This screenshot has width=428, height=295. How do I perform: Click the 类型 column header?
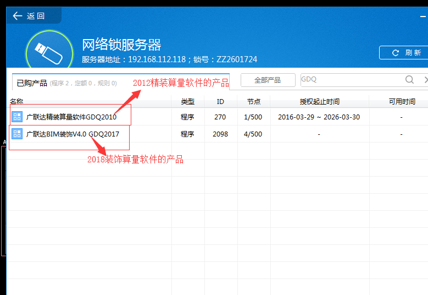tap(188, 102)
